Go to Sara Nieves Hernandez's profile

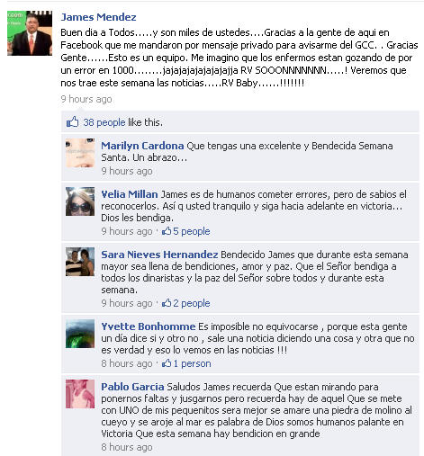[159, 255]
